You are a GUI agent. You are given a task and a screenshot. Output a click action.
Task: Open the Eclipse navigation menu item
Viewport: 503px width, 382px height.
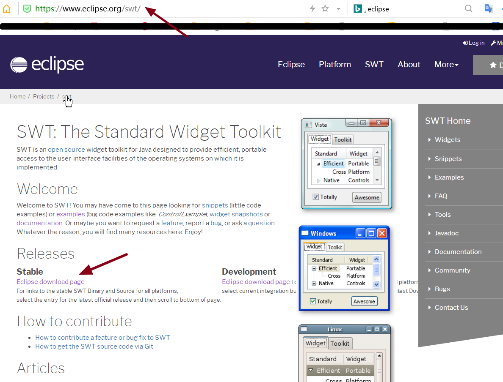(x=291, y=64)
